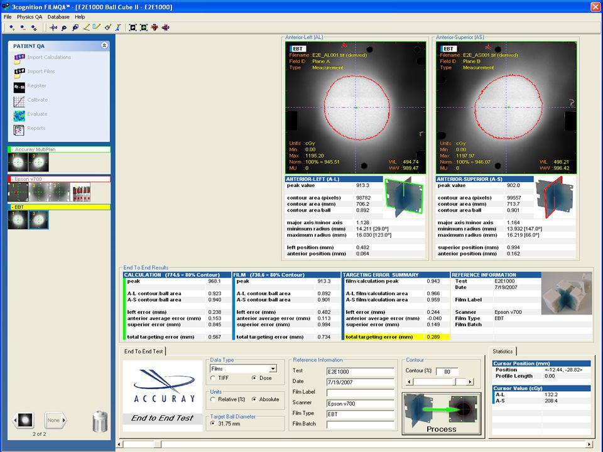Click the Film Label input field
The height and width of the screenshot is (452, 603).
pos(361,393)
